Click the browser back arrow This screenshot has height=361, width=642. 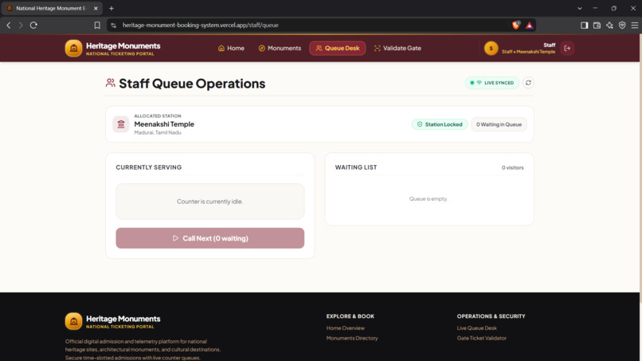(x=9, y=25)
